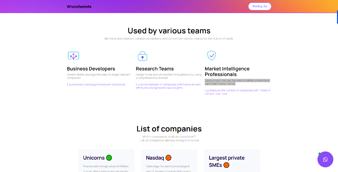Click the cold email campaign example text
This screenshot has width=338, height=172.
96,85
